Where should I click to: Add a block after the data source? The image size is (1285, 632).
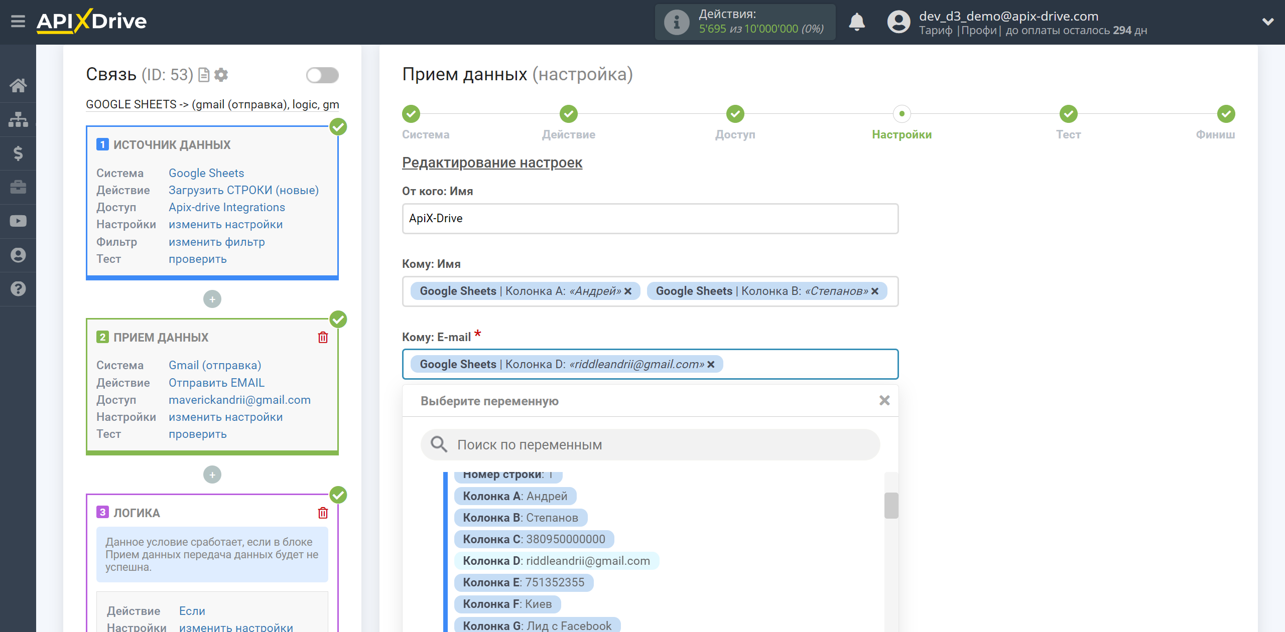pos(212,299)
